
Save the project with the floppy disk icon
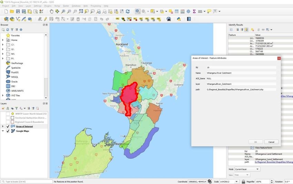tap(18, 11)
